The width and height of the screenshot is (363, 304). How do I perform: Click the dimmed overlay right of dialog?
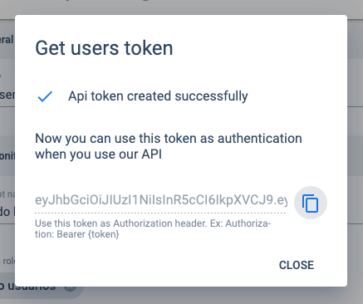(x=356, y=152)
